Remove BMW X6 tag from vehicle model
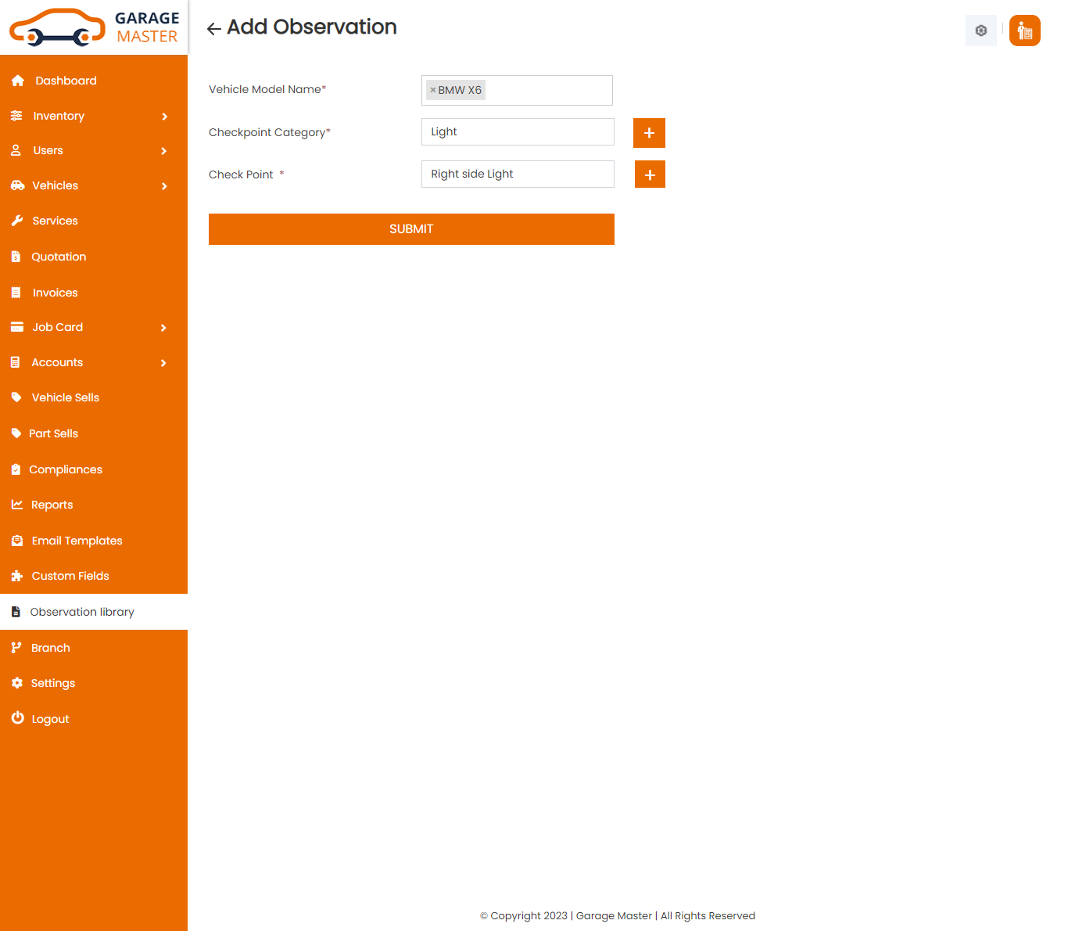Image resolution: width=1068 pixels, height=931 pixels. click(x=433, y=90)
